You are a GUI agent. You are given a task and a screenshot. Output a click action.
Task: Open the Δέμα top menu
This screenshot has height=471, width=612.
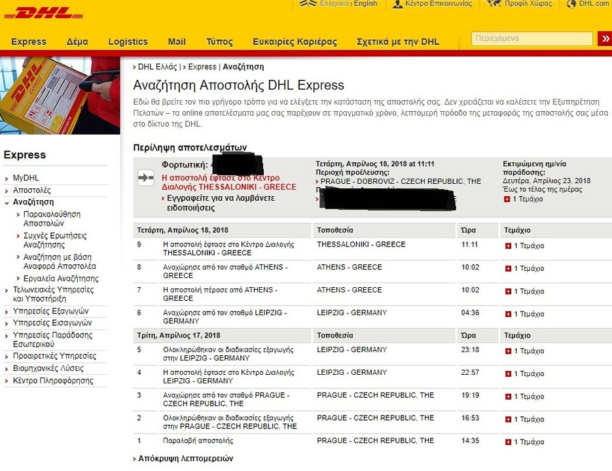coord(77,42)
